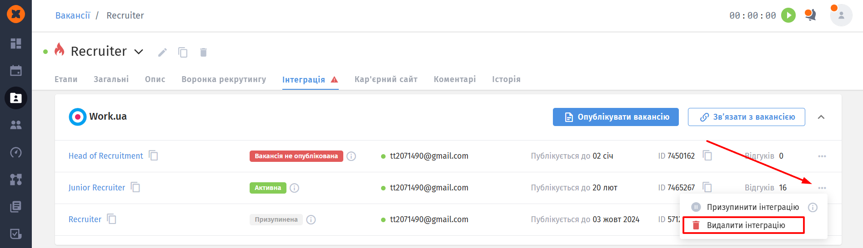The height and width of the screenshot is (248, 863).
Task: Switch to the Загальні tab
Action: (x=111, y=79)
